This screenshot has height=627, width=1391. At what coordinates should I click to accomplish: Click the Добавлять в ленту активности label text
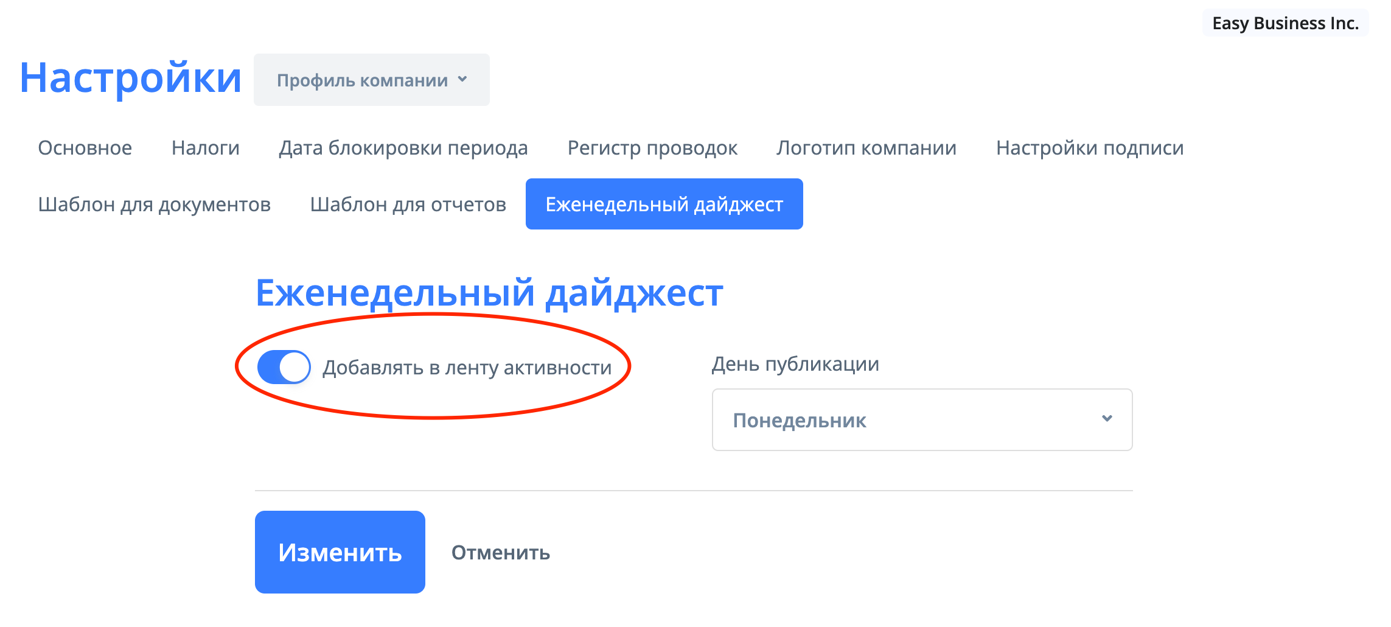[x=467, y=368]
